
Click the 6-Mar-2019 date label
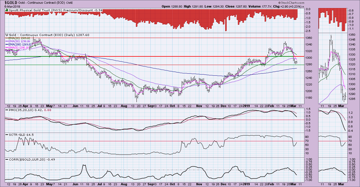click(x=9, y=6)
